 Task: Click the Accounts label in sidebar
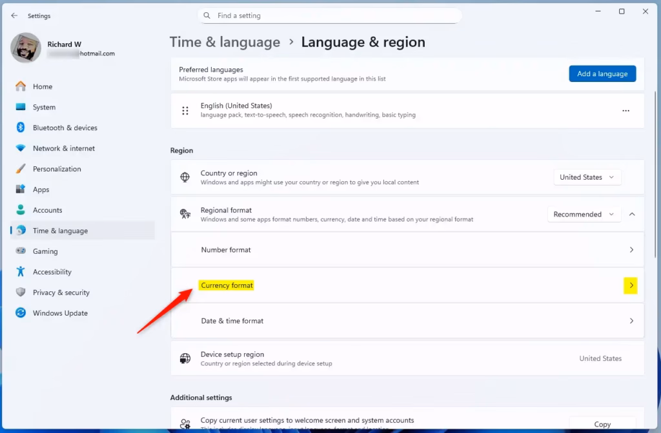[x=48, y=210]
